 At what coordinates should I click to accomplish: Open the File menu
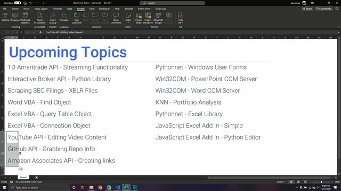[x=5, y=9]
